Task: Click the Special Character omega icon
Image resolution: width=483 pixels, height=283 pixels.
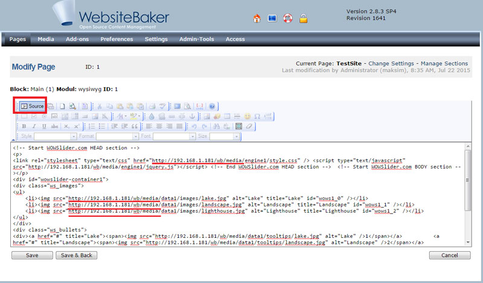Action: 257,116
